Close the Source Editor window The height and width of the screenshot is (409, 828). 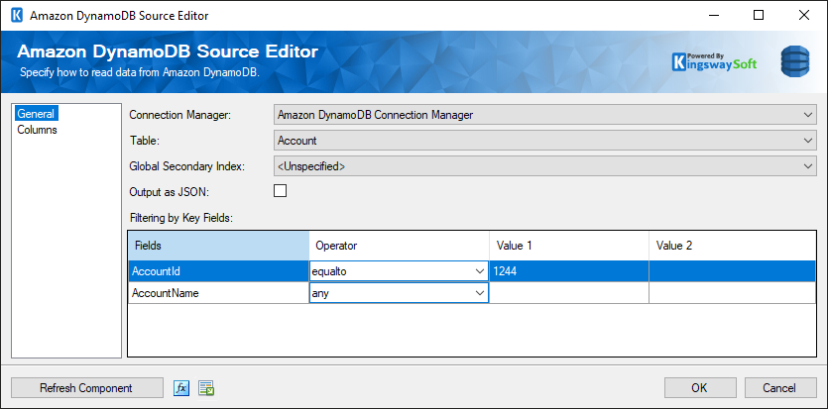coord(804,15)
